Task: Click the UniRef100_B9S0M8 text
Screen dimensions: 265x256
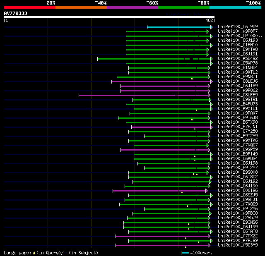Action: [x=238, y=172]
